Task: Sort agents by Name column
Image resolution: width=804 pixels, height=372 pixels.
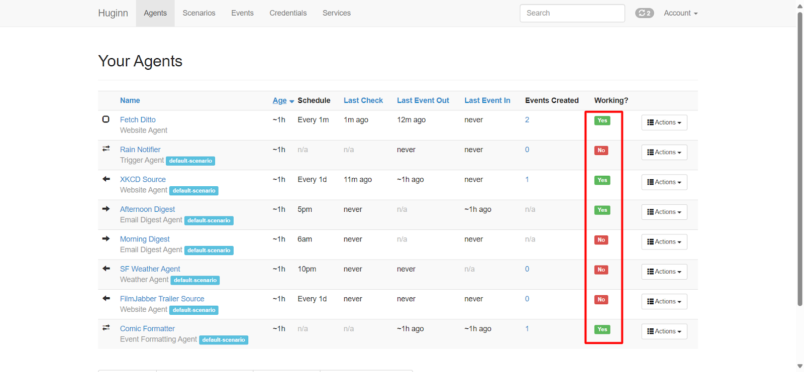Action: [130, 100]
